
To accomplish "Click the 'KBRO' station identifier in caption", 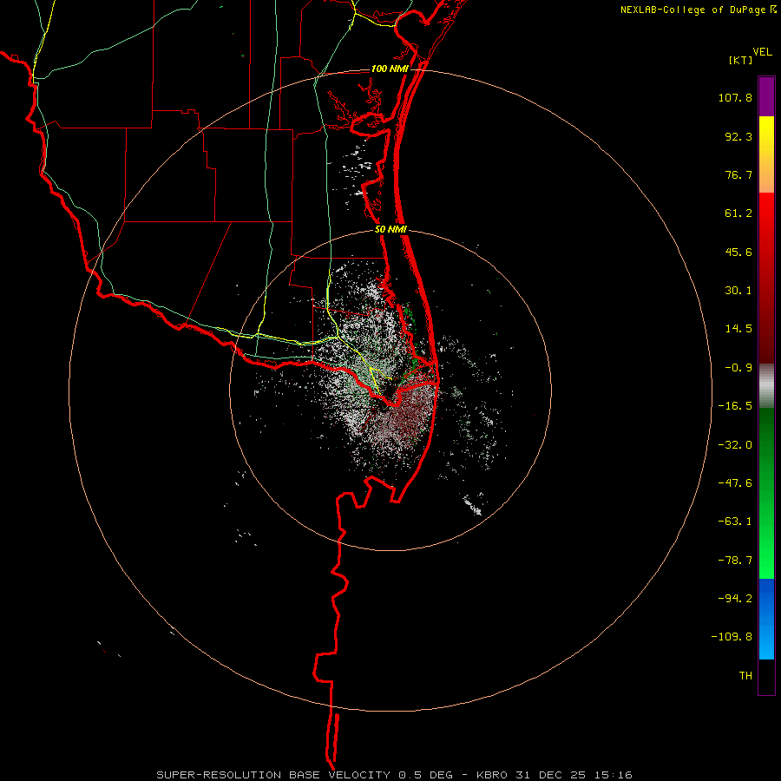I will tap(492, 775).
